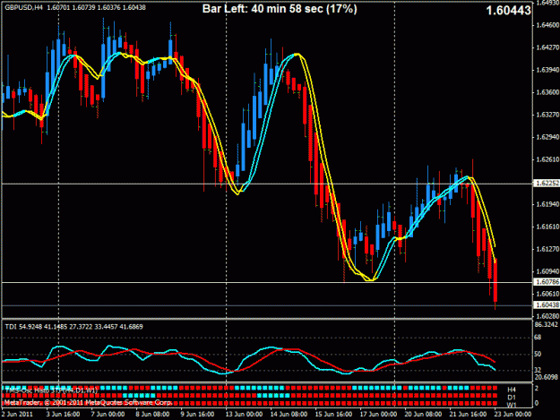The height and width of the screenshot is (420, 560).
Task: Click the '9 Jun 16:00' time label
Action: 197,415
